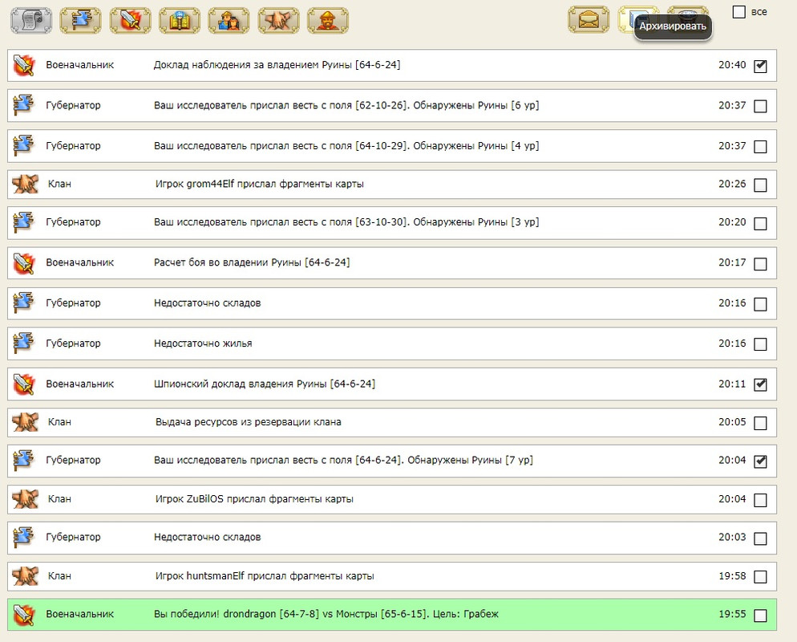
Task: Uncheck the Руины [7 ур] message checkbox
Action: point(760,461)
